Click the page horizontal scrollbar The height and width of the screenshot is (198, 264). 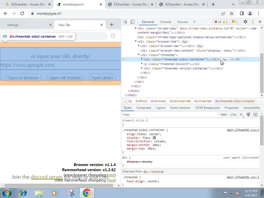[x=59, y=185]
